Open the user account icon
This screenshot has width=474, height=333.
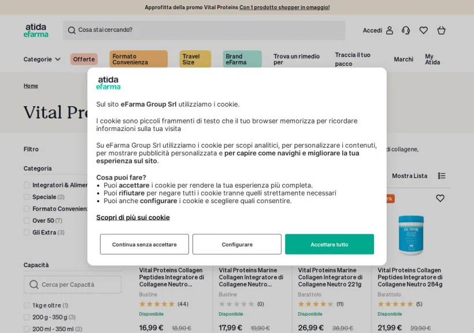(390, 30)
